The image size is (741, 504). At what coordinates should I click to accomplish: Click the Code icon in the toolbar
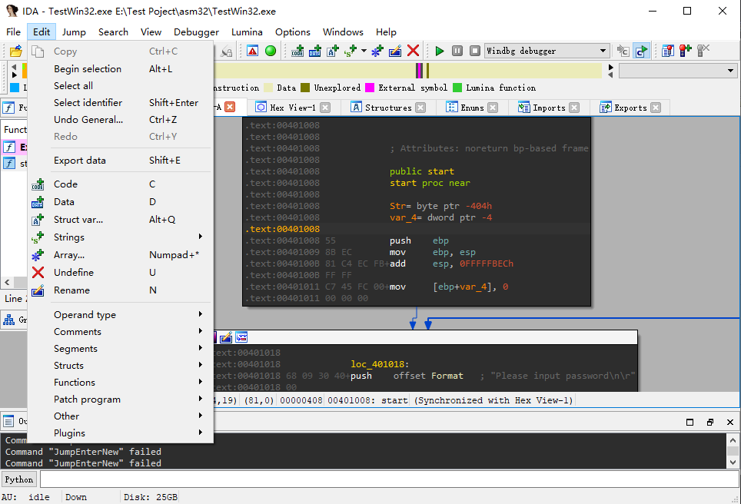pyautogui.click(x=297, y=51)
